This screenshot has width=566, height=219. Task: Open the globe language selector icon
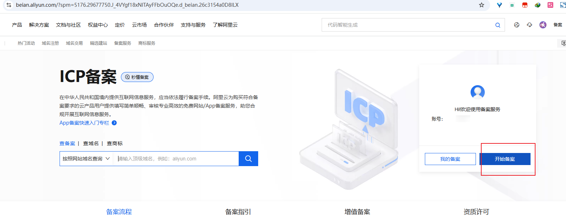click(x=517, y=25)
